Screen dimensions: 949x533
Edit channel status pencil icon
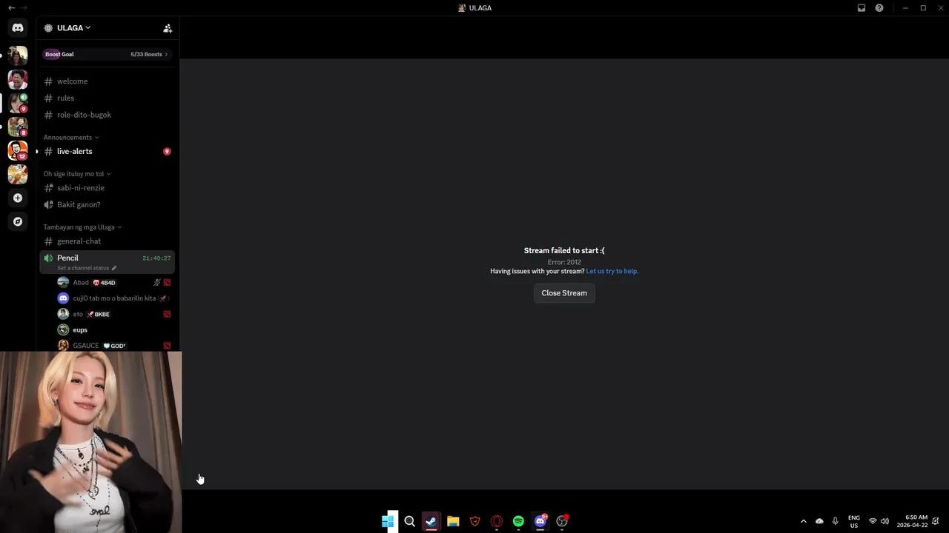[x=114, y=268]
